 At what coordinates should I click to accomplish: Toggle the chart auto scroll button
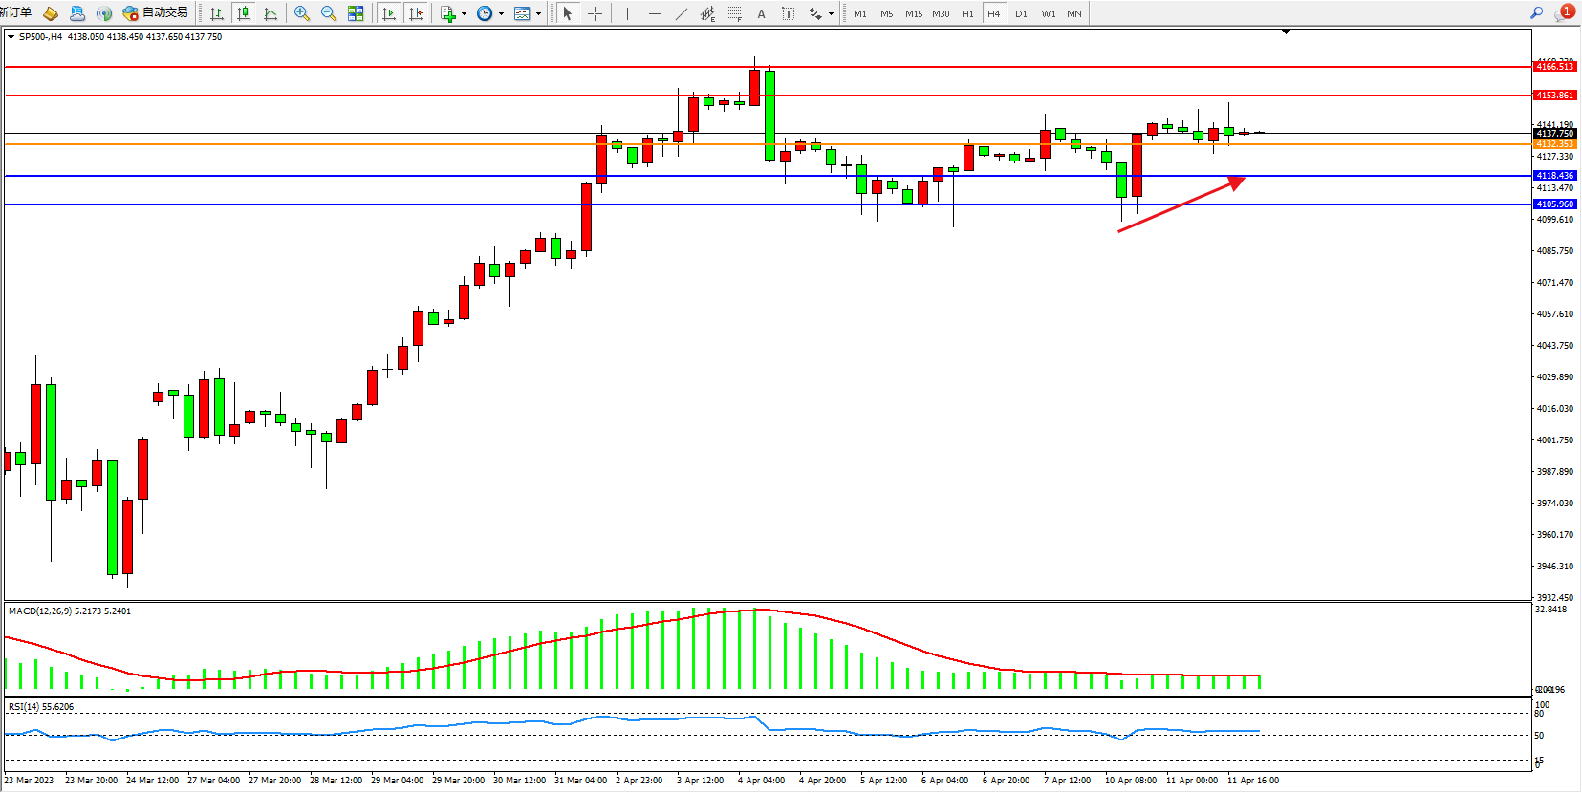[389, 13]
